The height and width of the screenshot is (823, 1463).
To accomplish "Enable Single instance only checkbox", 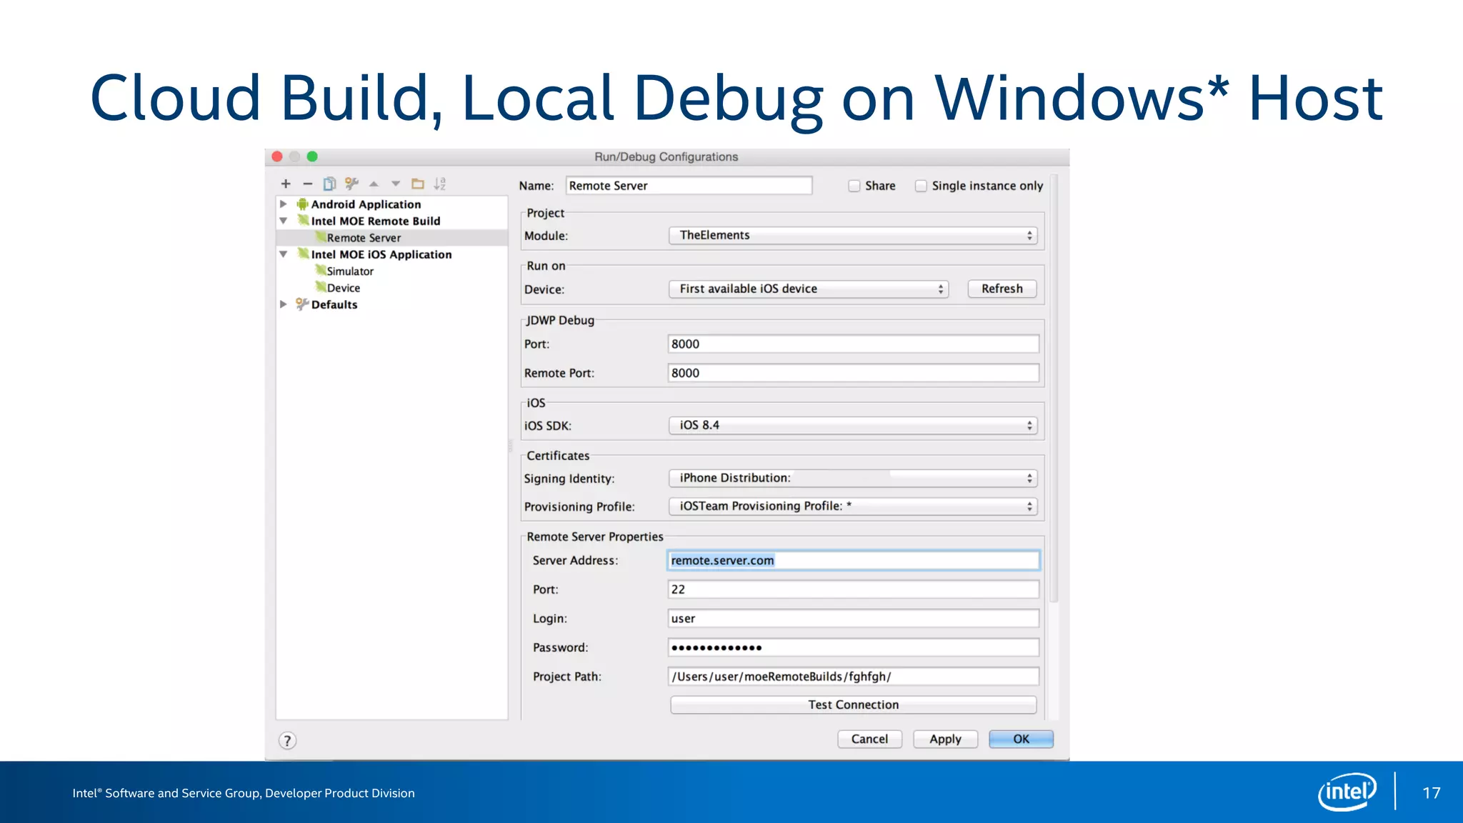I will 921,186.
